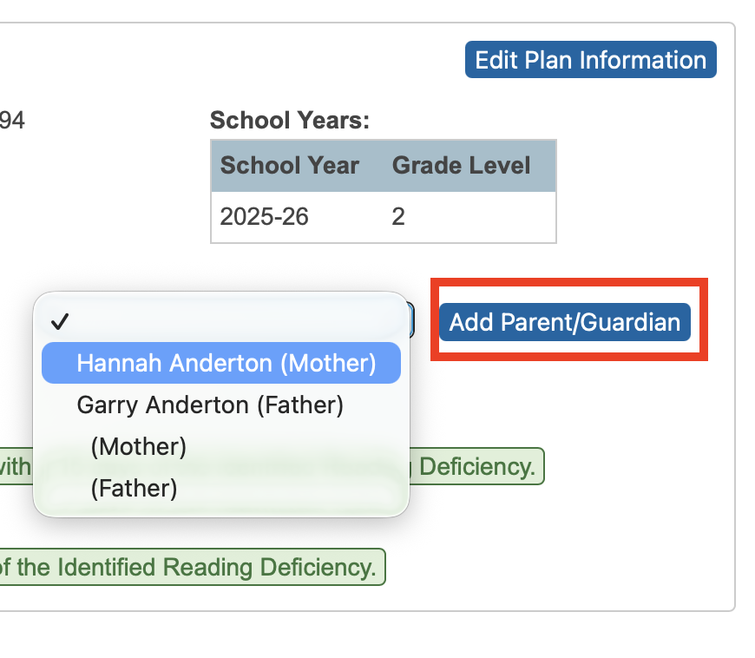Click the Grade Level column header
The width and height of the screenshot is (755, 658).
461,166
